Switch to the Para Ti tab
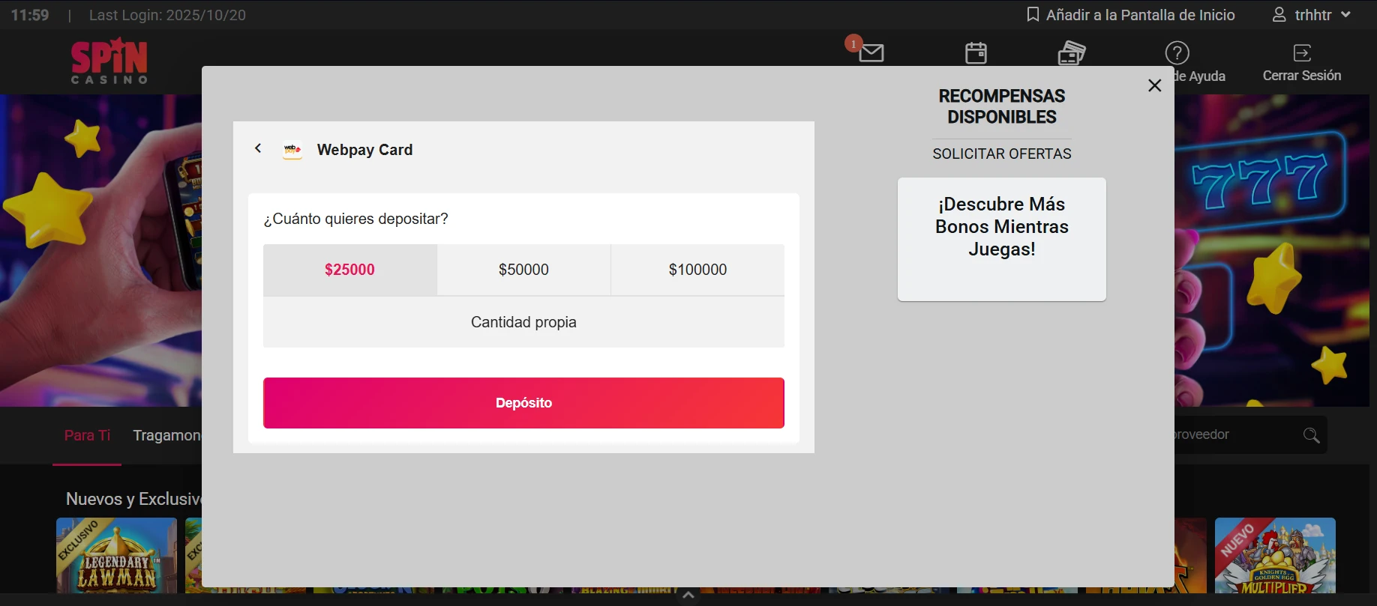This screenshot has width=1377, height=606. [x=87, y=435]
